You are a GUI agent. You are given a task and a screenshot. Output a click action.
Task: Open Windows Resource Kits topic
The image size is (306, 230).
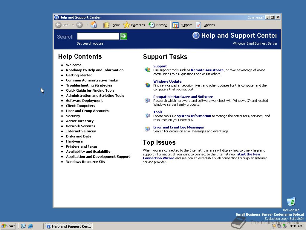click(85, 161)
